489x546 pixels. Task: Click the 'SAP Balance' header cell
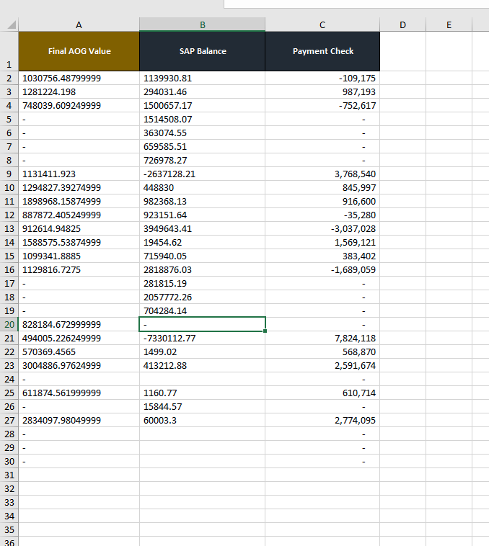click(202, 51)
